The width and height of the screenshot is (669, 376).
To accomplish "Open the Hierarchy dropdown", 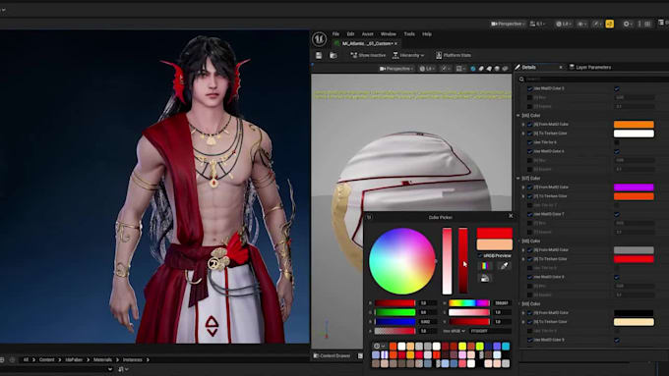I will click(x=408, y=55).
